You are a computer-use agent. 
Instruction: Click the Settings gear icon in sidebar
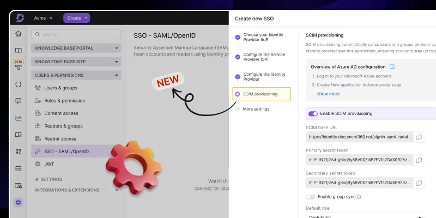19,202
